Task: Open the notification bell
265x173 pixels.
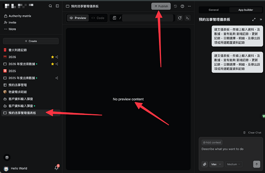Action: [x=56, y=168]
